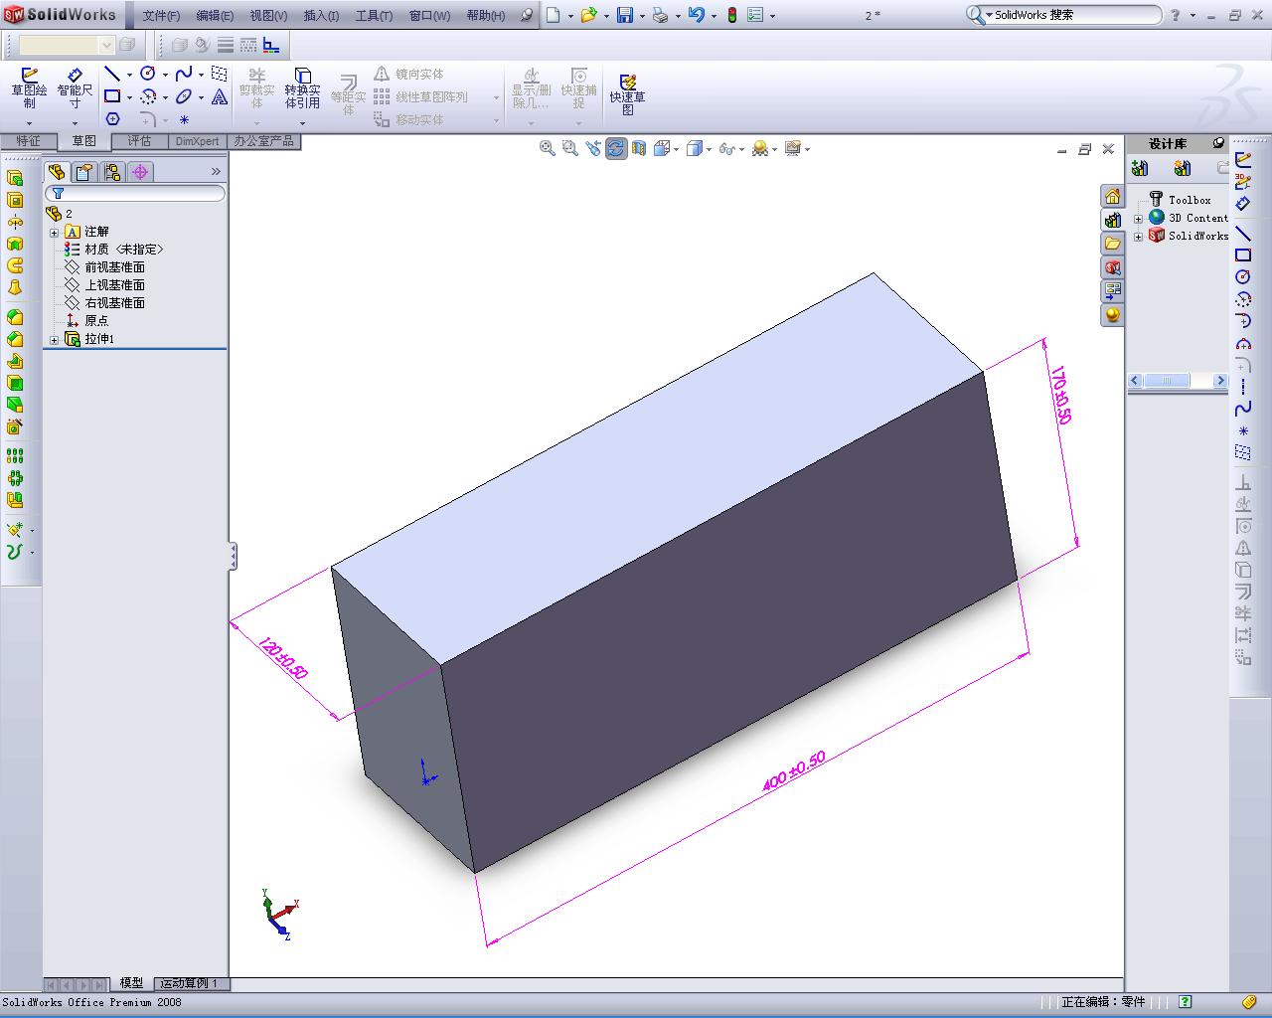Open the Rectangle tool dropdown arrow

click(x=129, y=97)
